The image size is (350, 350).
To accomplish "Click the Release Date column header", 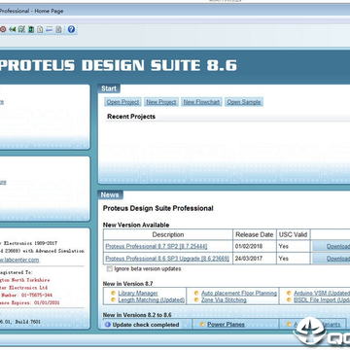I will (255, 234).
